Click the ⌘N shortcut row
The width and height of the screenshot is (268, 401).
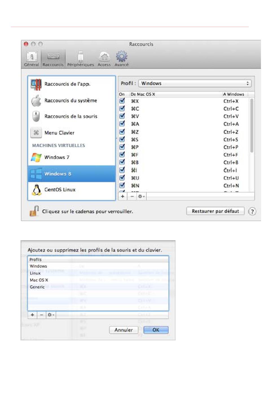[x=184, y=186]
